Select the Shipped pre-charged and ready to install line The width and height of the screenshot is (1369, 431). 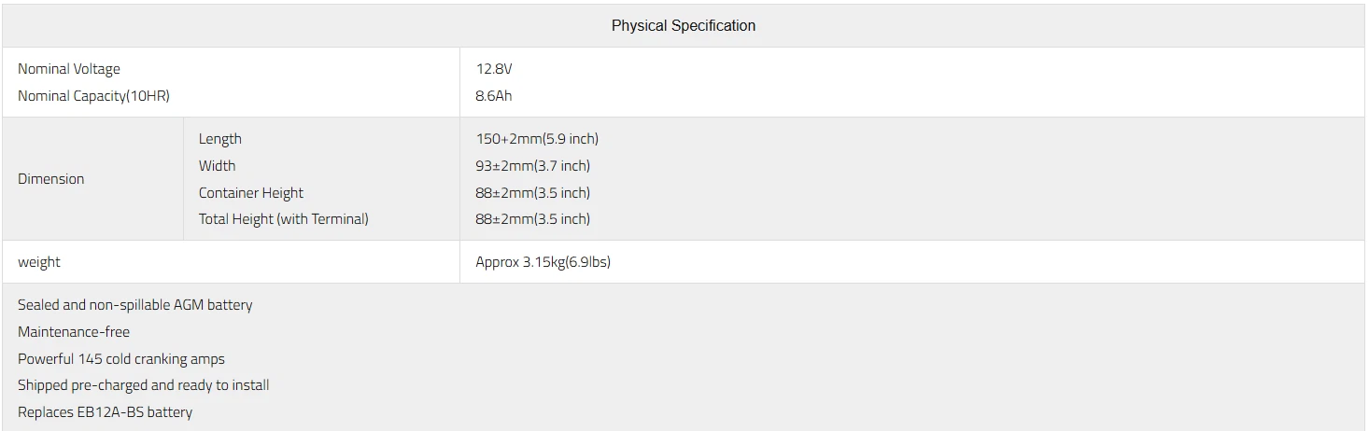[x=143, y=385]
